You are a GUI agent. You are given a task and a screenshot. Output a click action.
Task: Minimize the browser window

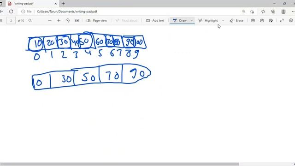[x=274, y=4]
